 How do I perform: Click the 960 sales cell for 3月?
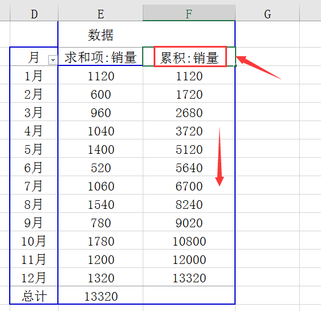click(x=100, y=112)
